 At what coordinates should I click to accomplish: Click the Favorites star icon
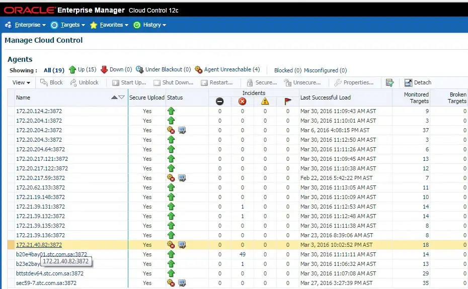[94, 25]
